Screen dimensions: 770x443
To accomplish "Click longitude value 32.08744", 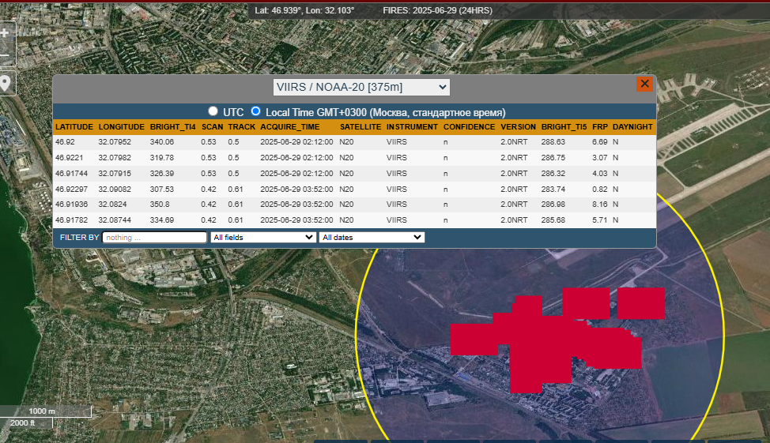I will (115, 220).
